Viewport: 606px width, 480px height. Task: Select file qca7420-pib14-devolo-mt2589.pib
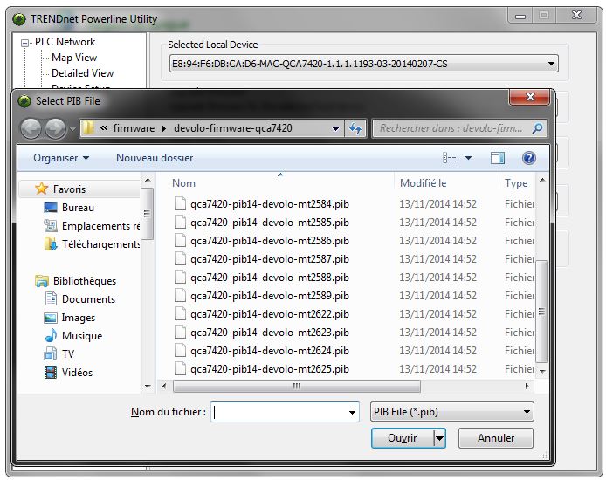(x=269, y=295)
